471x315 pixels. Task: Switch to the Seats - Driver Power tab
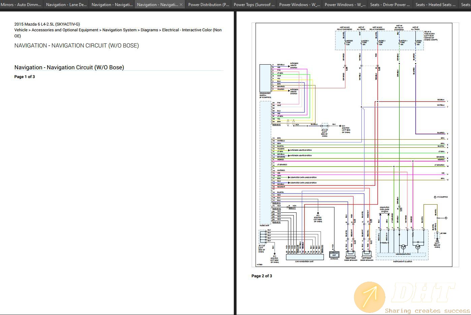pyautogui.click(x=390, y=5)
